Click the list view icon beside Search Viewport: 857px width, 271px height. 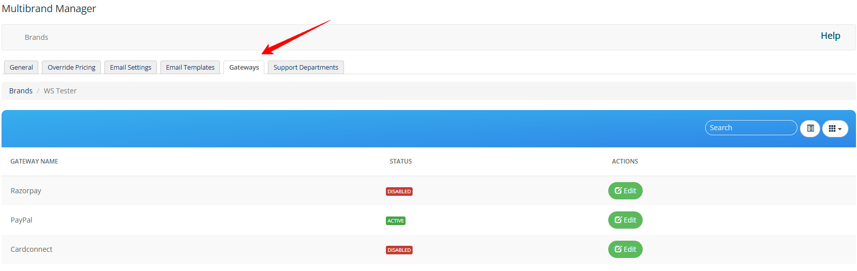[810, 128]
